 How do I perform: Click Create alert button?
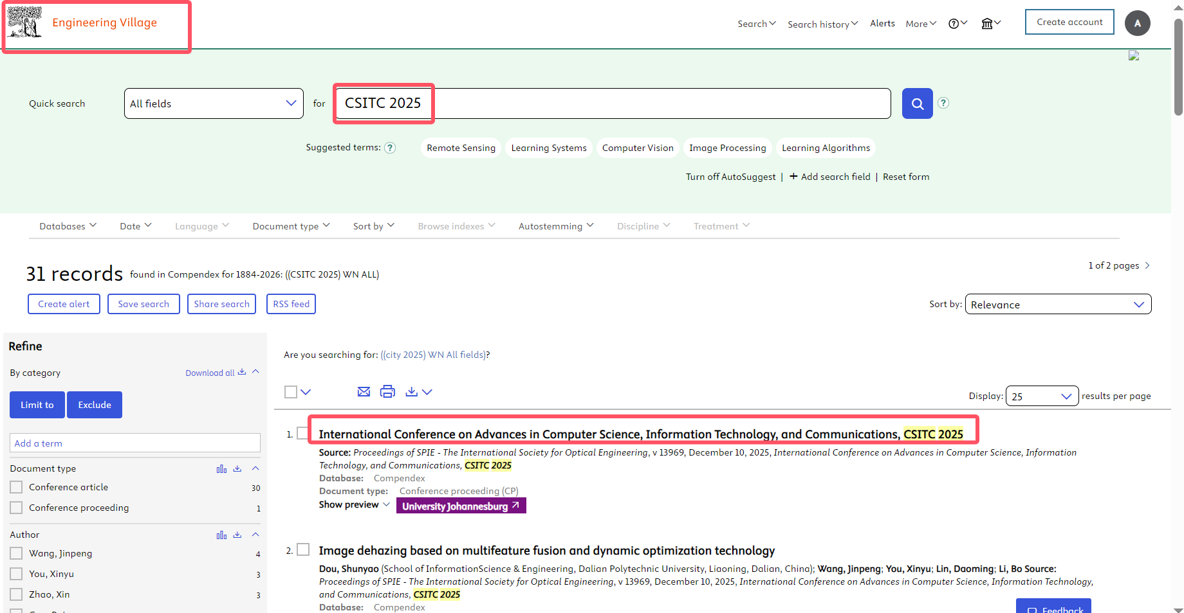point(64,304)
